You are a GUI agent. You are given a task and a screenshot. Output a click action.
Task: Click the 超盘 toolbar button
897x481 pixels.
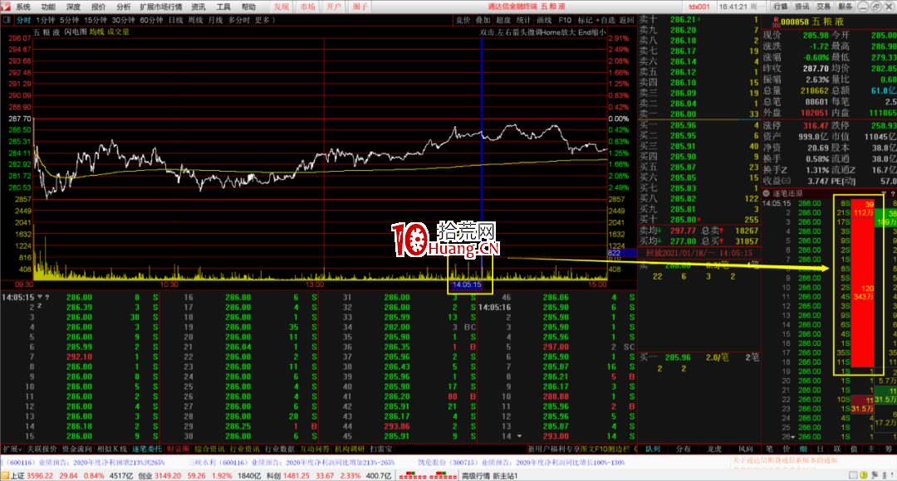502,20
